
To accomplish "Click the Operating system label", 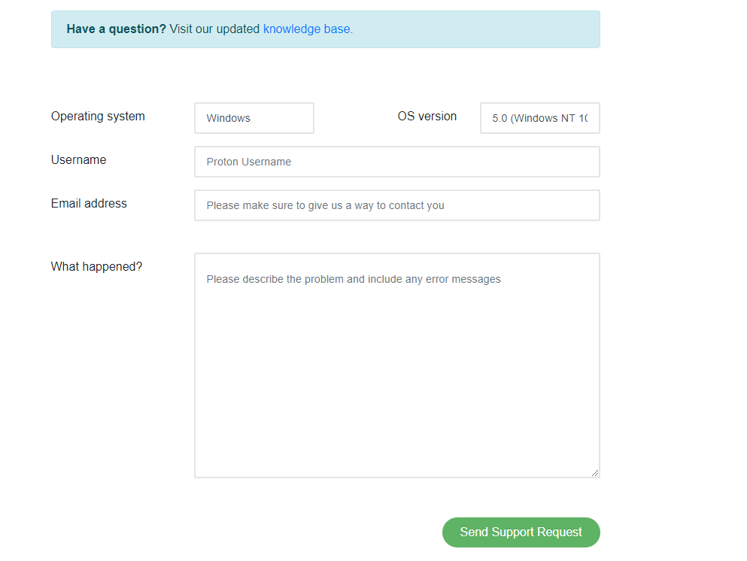I will click(x=98, y=117).
